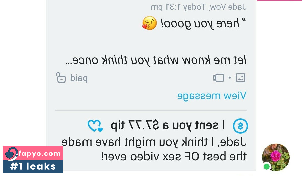Viewport: 302px width, 176px height.
Task: Click the blue hearts icon
Action: [95, 126]
